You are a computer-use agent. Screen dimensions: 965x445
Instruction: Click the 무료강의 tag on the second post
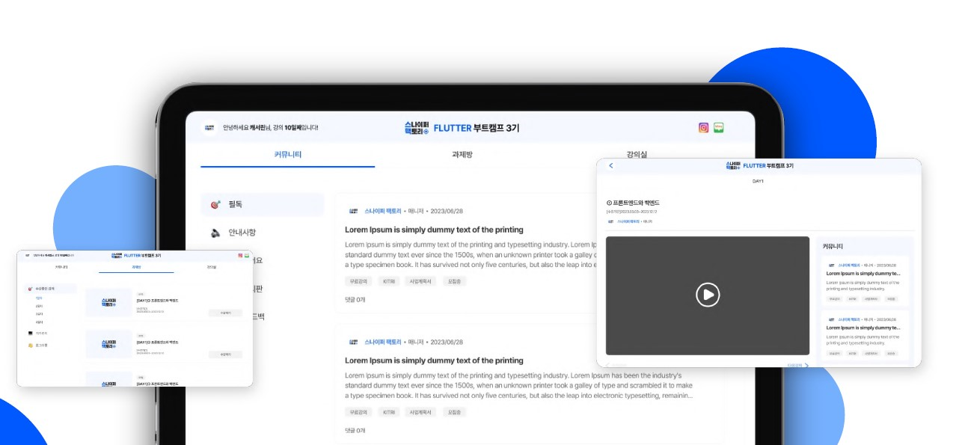(x=359, y=412)
